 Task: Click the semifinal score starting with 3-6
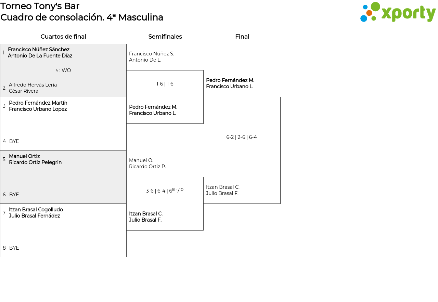165,191
